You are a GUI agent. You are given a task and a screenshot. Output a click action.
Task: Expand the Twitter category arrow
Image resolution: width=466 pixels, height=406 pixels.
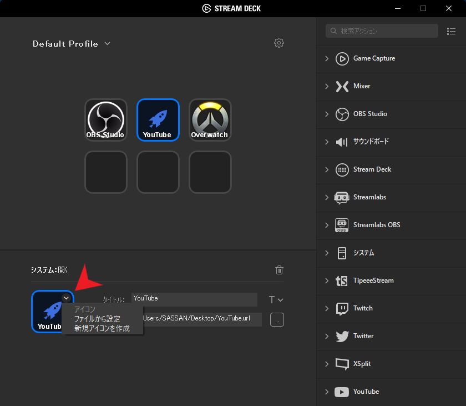pyautogui.click(x=327, y=337)
